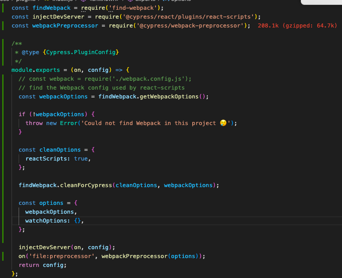This screenshot has width=342, height=278.
Task: Click the comment about react-scripts Webpack config
Action: click(x=101, y=88)
